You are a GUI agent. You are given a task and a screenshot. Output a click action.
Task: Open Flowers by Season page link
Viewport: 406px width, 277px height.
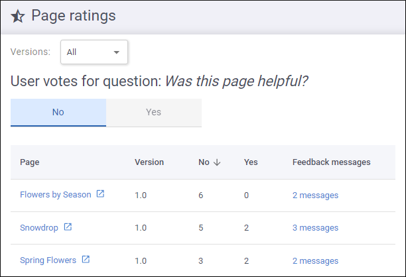[56, 195]
